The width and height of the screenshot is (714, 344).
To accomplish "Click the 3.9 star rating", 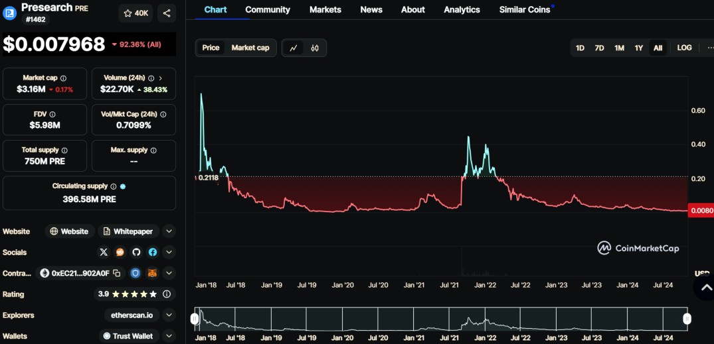I will 128,294.
